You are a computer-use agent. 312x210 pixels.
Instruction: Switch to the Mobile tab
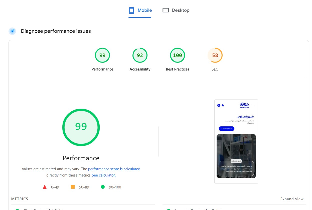[x=140, y=10]
